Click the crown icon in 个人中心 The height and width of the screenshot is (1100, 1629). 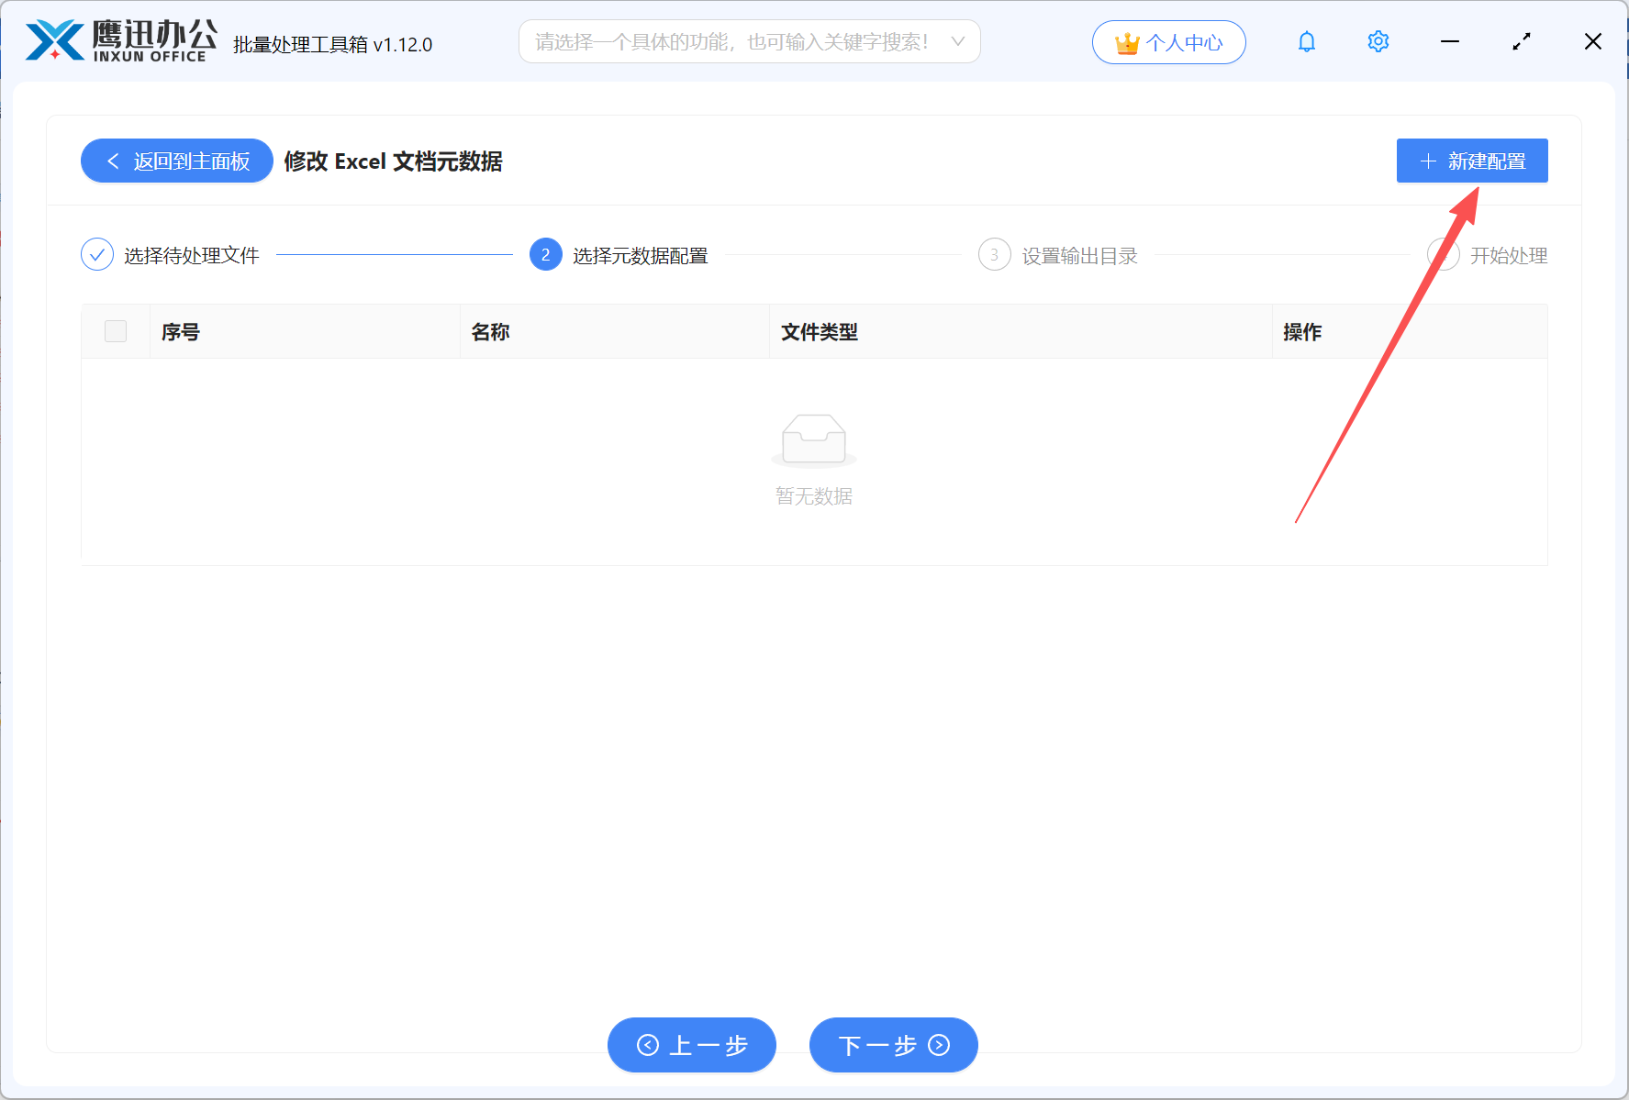pos(1126,43)
